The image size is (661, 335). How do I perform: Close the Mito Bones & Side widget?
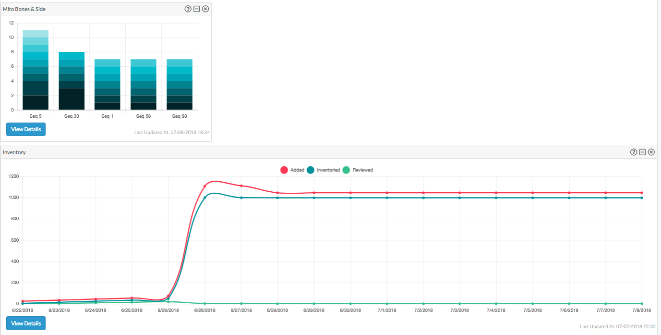point(205,9)
